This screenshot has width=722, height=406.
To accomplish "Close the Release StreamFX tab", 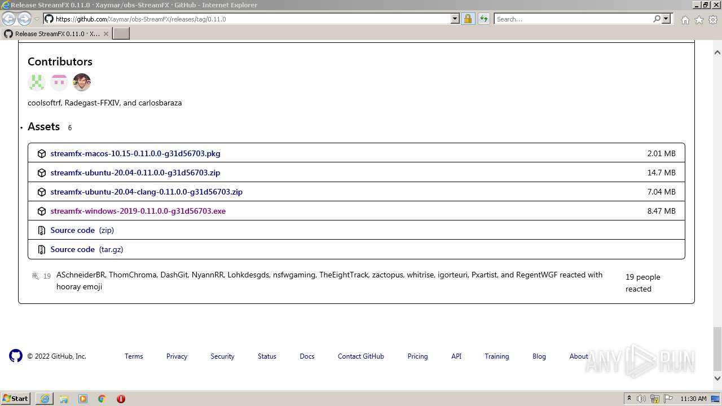I will tap(105, 34).
